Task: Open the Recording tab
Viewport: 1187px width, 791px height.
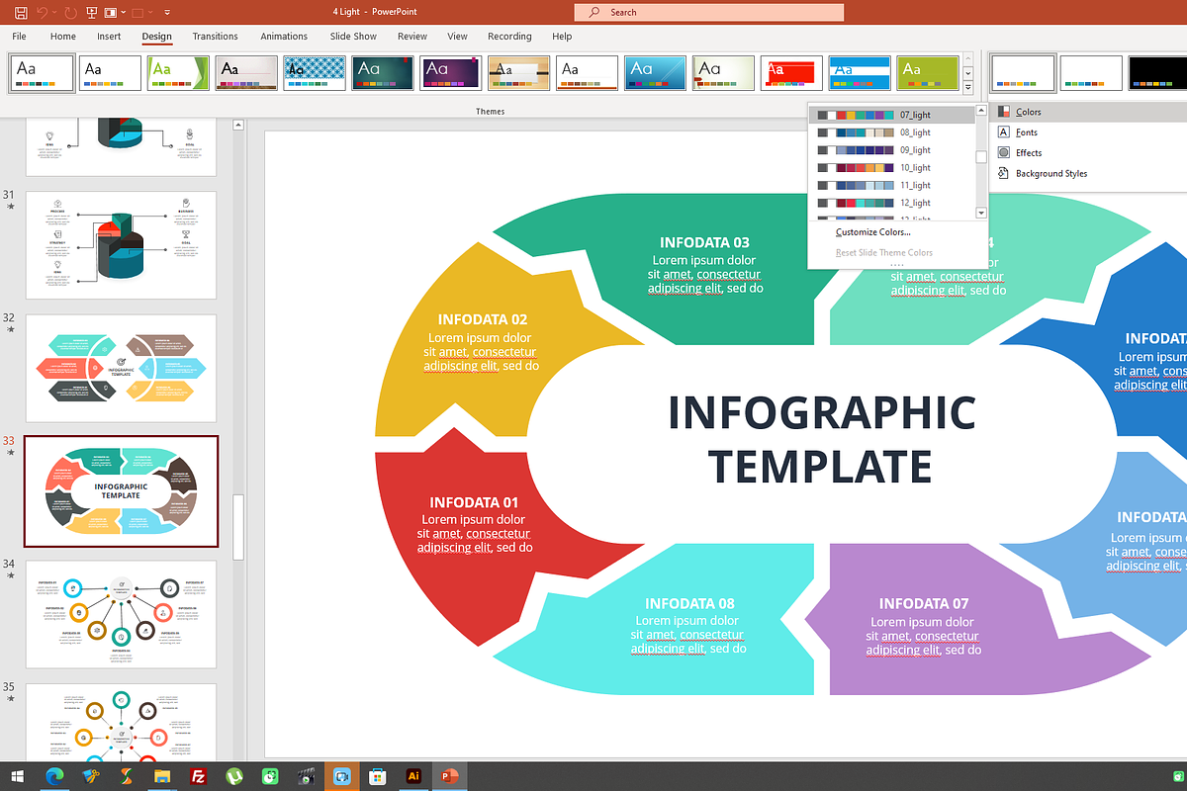Action: [x=509, y=37]
